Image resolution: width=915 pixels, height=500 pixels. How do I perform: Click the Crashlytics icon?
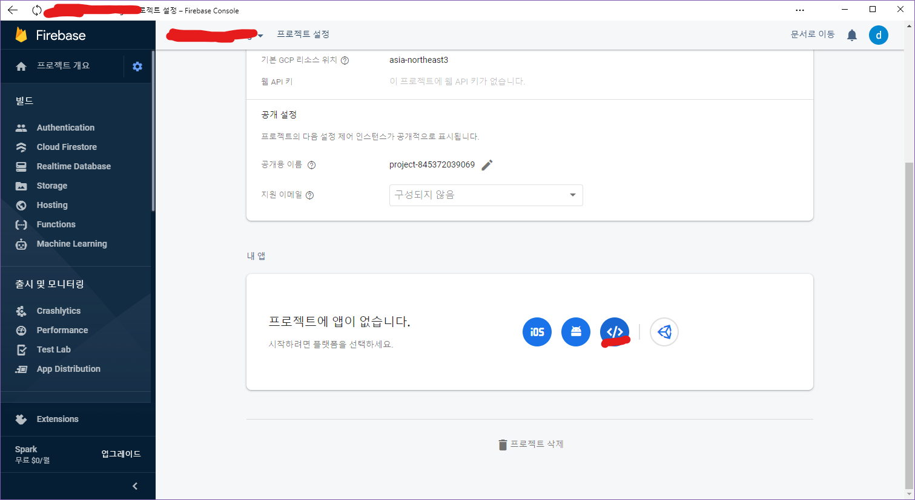pyautogui.click(x=21, y=311)
